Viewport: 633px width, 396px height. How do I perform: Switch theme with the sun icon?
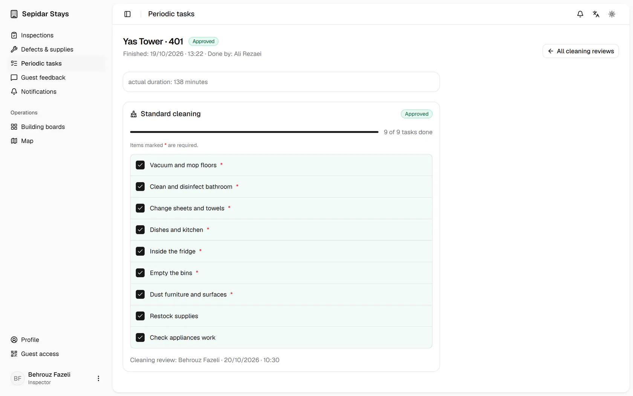click(x=612, y=14)
